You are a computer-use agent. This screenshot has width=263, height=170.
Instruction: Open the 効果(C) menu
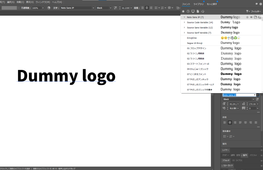[20, 2]
